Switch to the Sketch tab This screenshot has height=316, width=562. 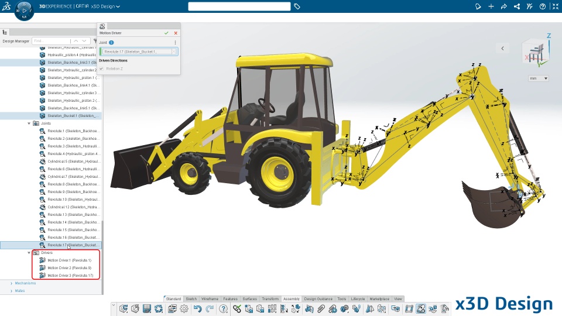pos(191,299)
